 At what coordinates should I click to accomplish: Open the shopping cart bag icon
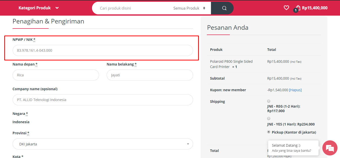(298, 7)
